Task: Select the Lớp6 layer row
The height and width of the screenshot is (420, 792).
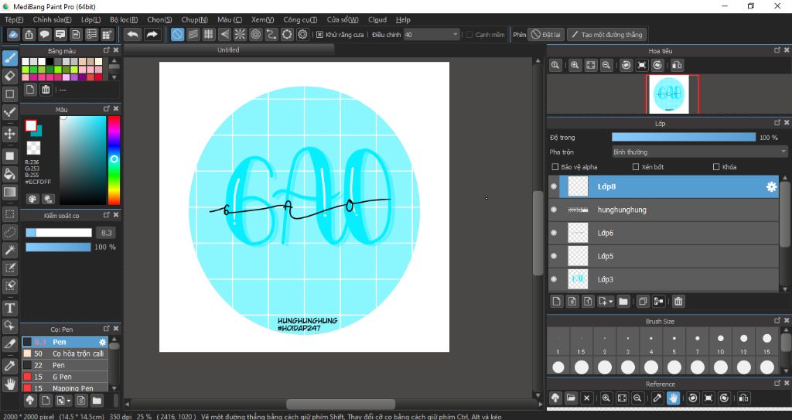Action: [663, 233]
